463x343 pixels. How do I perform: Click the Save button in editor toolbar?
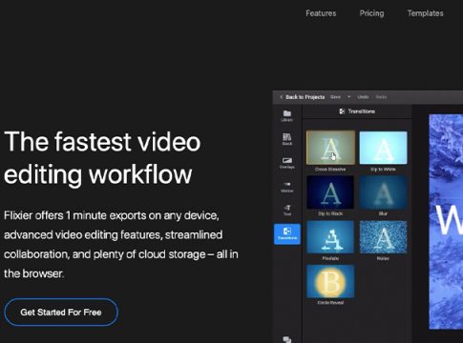tap(335, 97)
